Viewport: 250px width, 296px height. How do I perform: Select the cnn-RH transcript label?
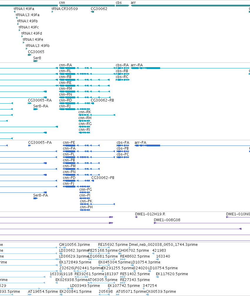[85, 118]
